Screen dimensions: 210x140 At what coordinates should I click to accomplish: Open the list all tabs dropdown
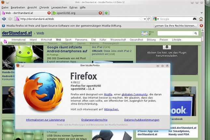[202, 13]
